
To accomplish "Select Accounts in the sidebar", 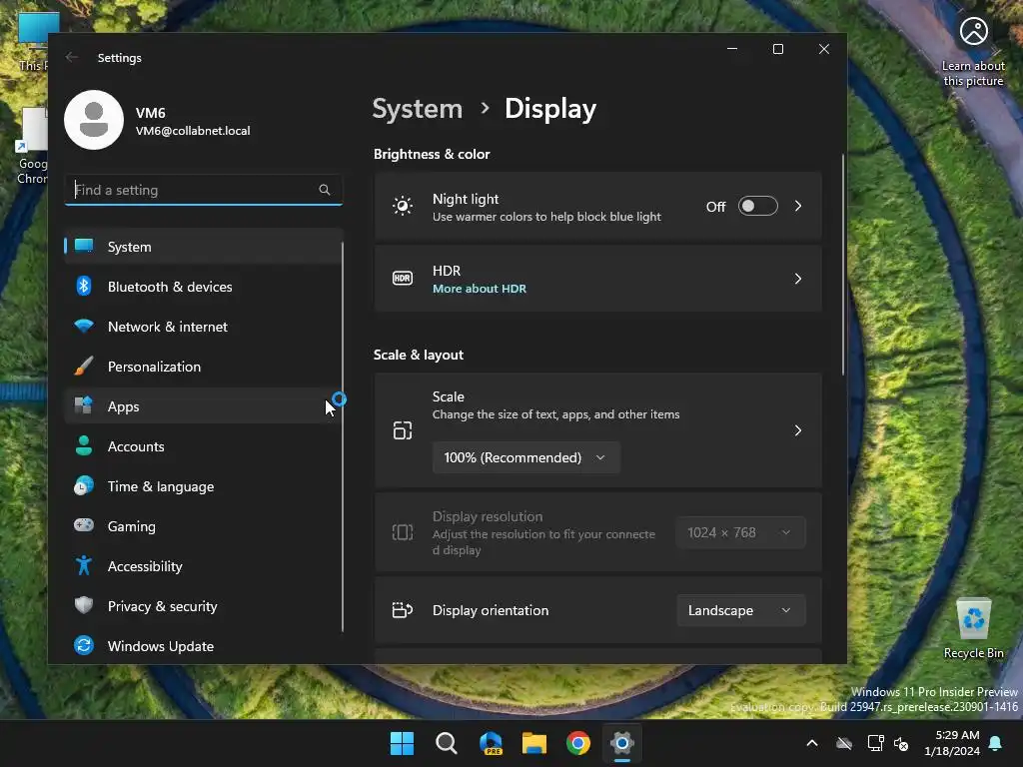I will [203, 446].
